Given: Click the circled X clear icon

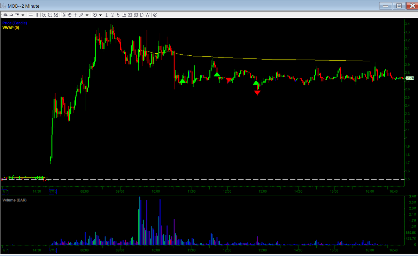Looking at the screenshot, I should tap(155, 15).
